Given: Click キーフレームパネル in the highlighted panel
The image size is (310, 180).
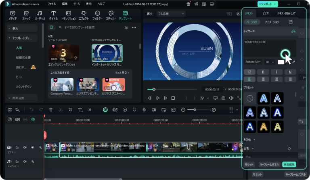Looking at the screenshot, I should pyautogui.click(x=269, y=164).
